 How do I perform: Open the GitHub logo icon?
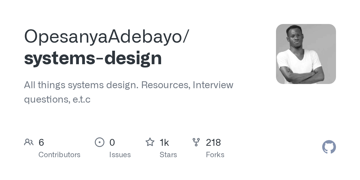(x=329, y=147)
